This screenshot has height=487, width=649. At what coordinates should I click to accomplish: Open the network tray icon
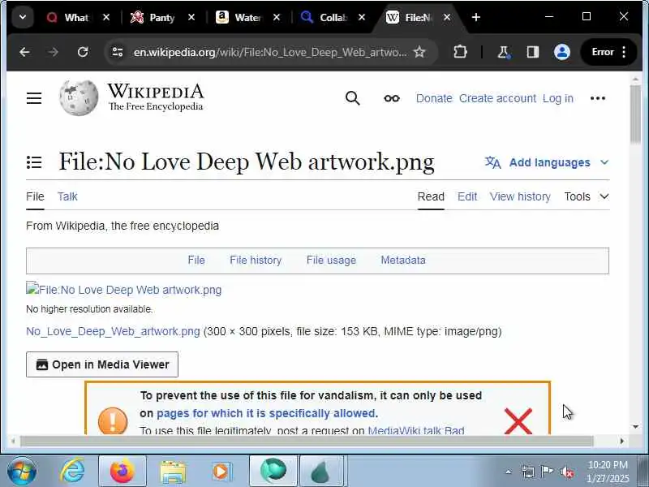[x=528, y=472]
